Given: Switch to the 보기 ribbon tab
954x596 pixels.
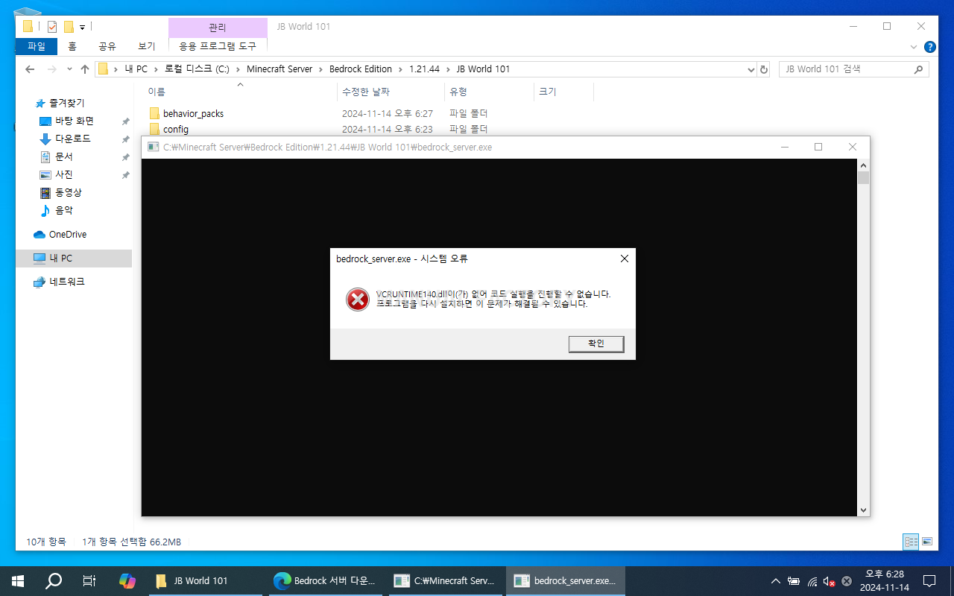Looking at the screenshot, I should (147, 46).
